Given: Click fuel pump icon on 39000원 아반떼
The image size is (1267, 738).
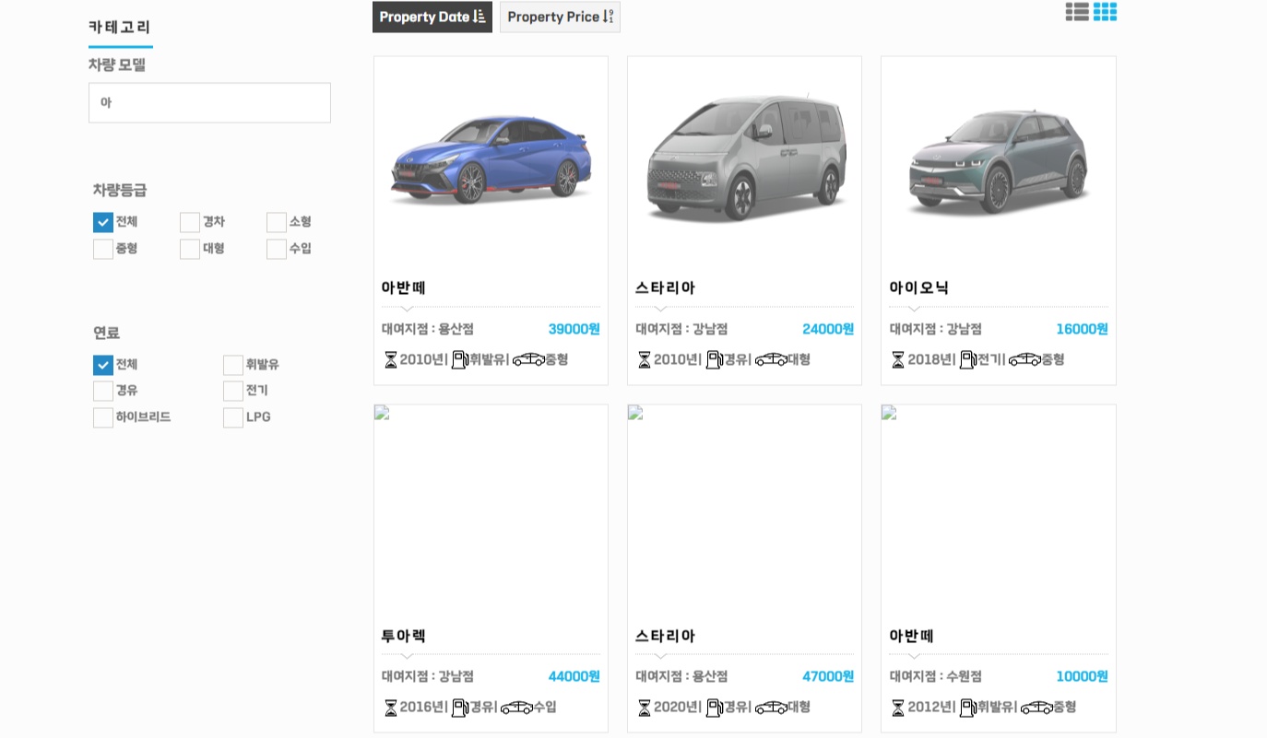Looking at the screenshot, I should (460, 359).
